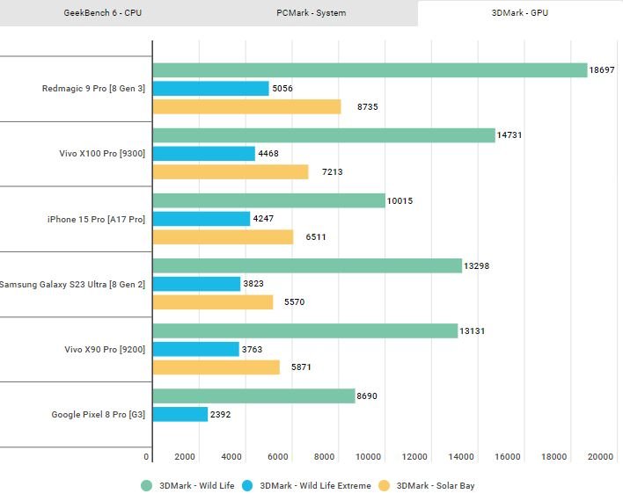
Task: Click Samsung Galaxy S23 Ultra Wild Life bar 13298
Action: [x=307, y=265]
